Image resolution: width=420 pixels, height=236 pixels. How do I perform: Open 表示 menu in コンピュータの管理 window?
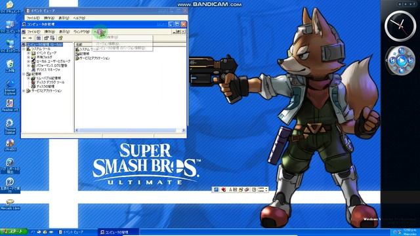point(64,31)
